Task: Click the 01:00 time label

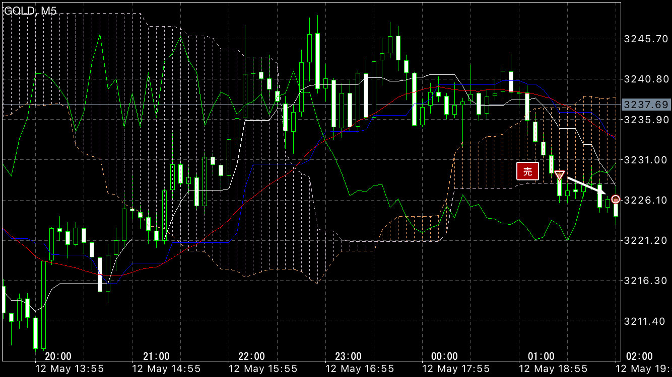Action: 541,356
